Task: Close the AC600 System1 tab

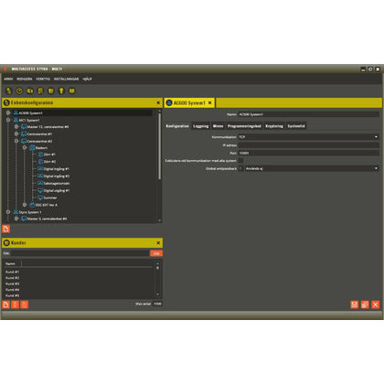Action: point(210,102)
